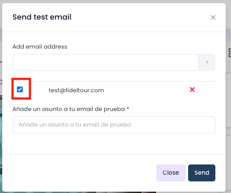This screenshot has height=193, width=231.
Task: Click the test email subject field
Action: 114,125
